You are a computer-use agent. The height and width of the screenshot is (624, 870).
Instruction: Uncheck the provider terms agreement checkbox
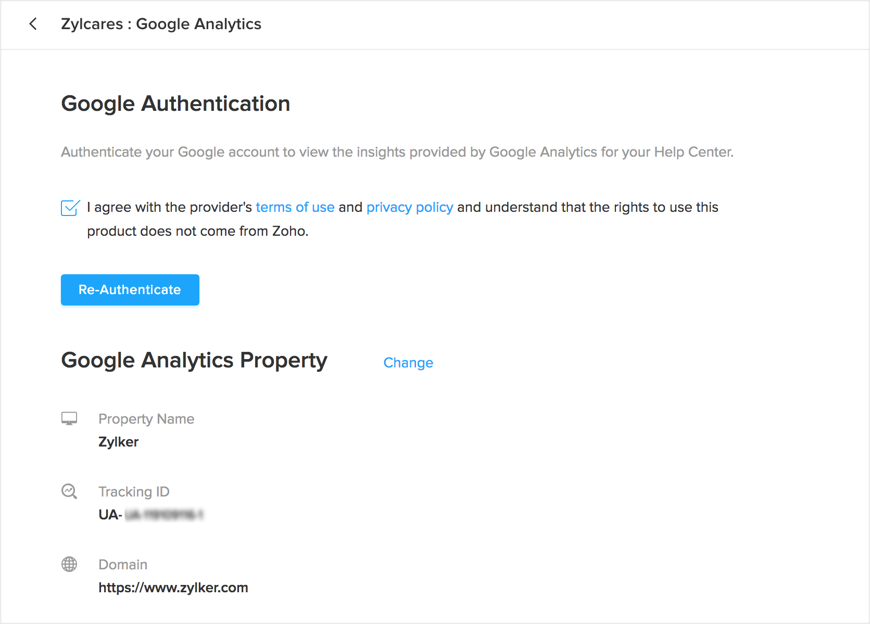coord(70,208)
